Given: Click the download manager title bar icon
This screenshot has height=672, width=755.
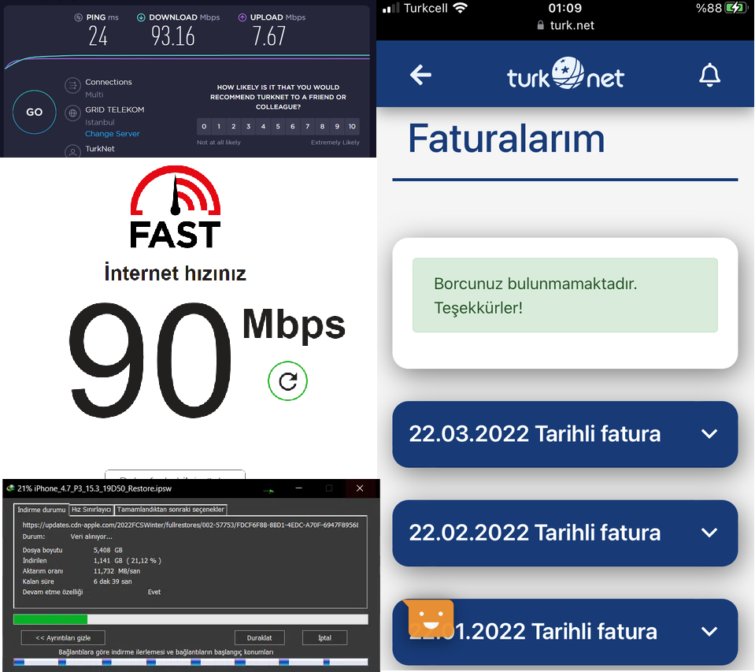Looking at the screenshot, I should (x=10, y=488).
